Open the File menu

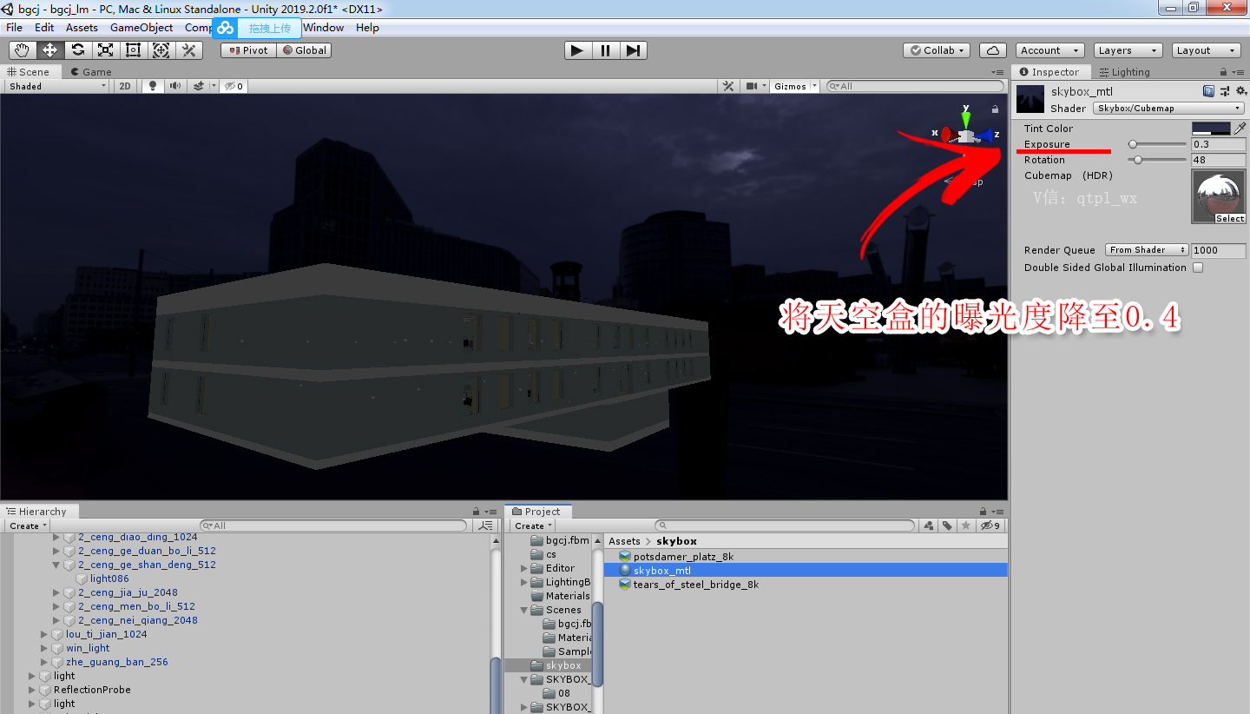point(14,28)
